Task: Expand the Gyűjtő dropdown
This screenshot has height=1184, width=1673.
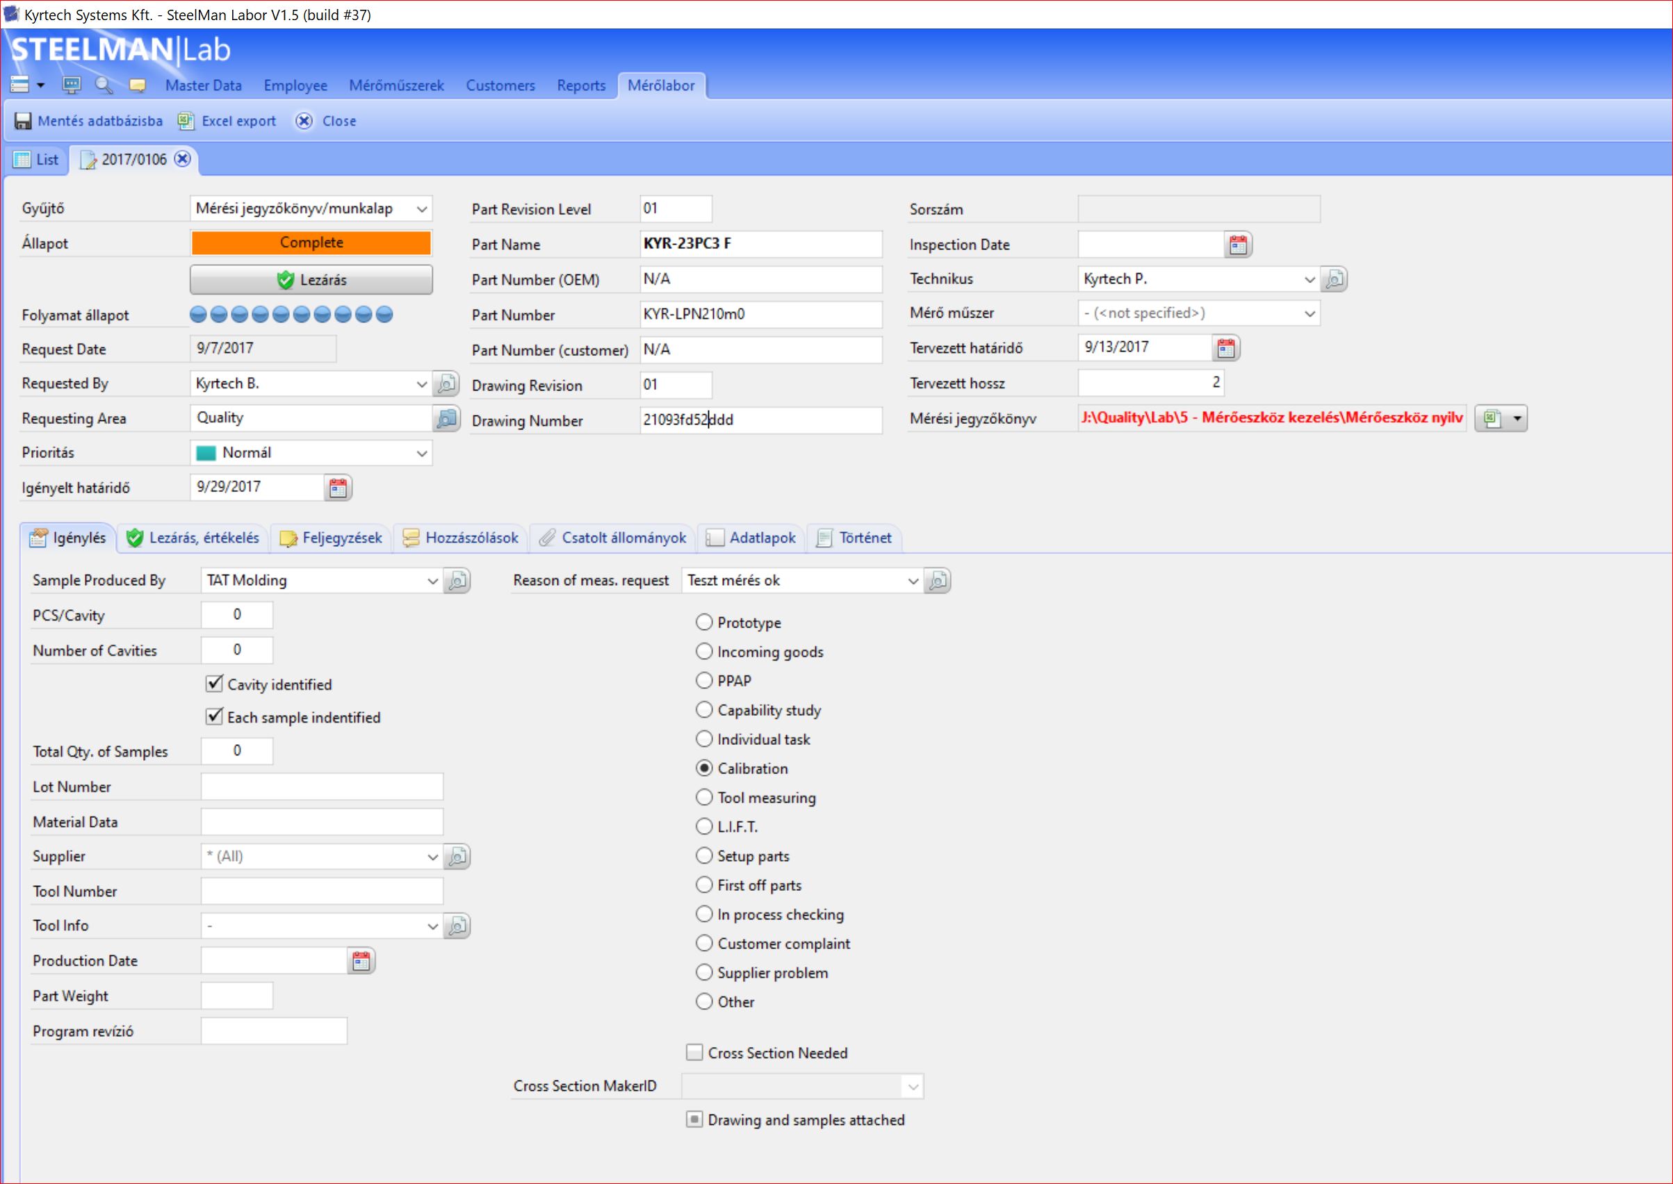Action: click(x=421, y=209)
